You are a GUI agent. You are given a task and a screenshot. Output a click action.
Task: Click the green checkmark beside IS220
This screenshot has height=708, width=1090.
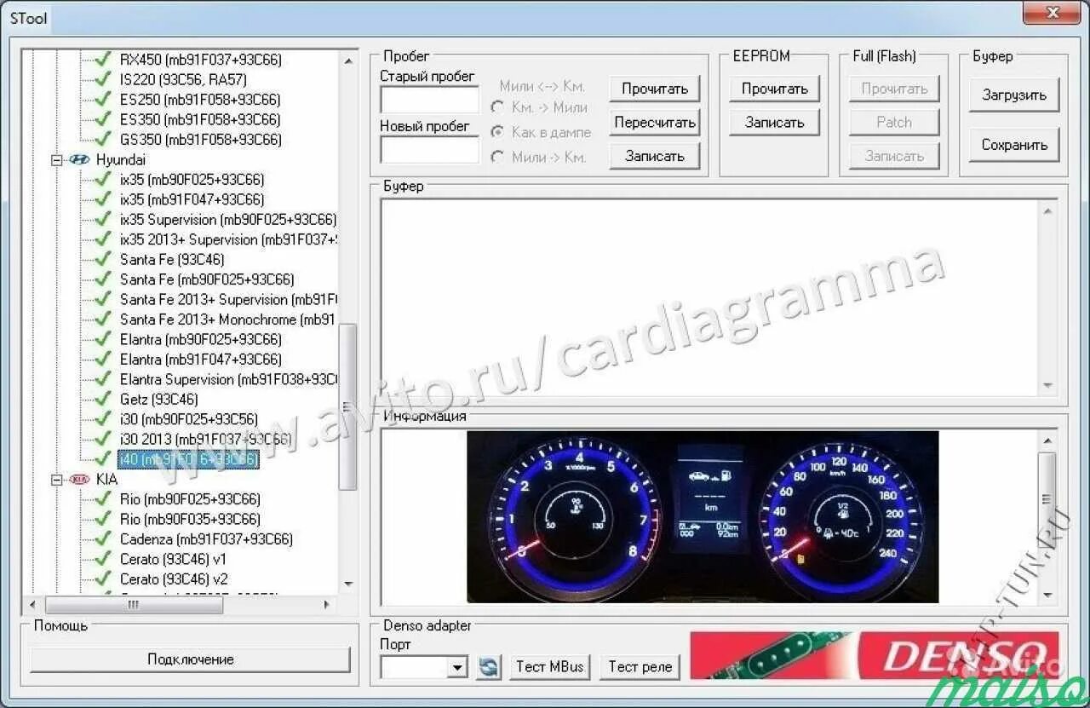[x=103, y=79]
